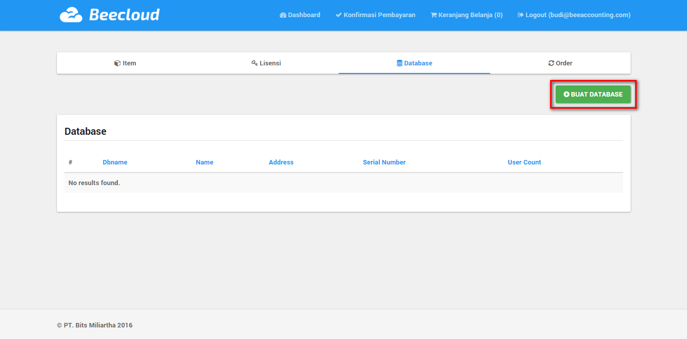Click the Beecloud wordmark text
This screenshot has width=687, height=339.
point(124,15)
